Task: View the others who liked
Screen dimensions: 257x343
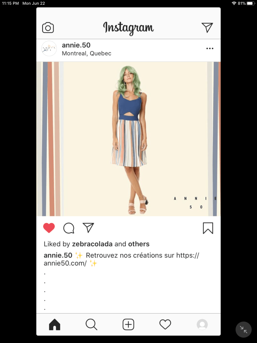Action: [139, 244]
